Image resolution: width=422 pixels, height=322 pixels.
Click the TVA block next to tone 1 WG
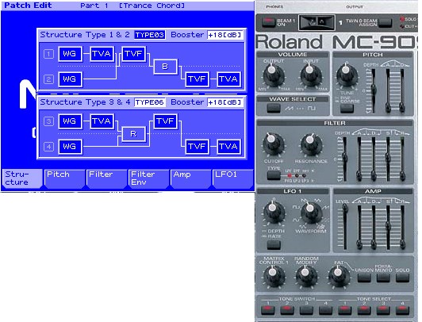click(x=102, y=54)
